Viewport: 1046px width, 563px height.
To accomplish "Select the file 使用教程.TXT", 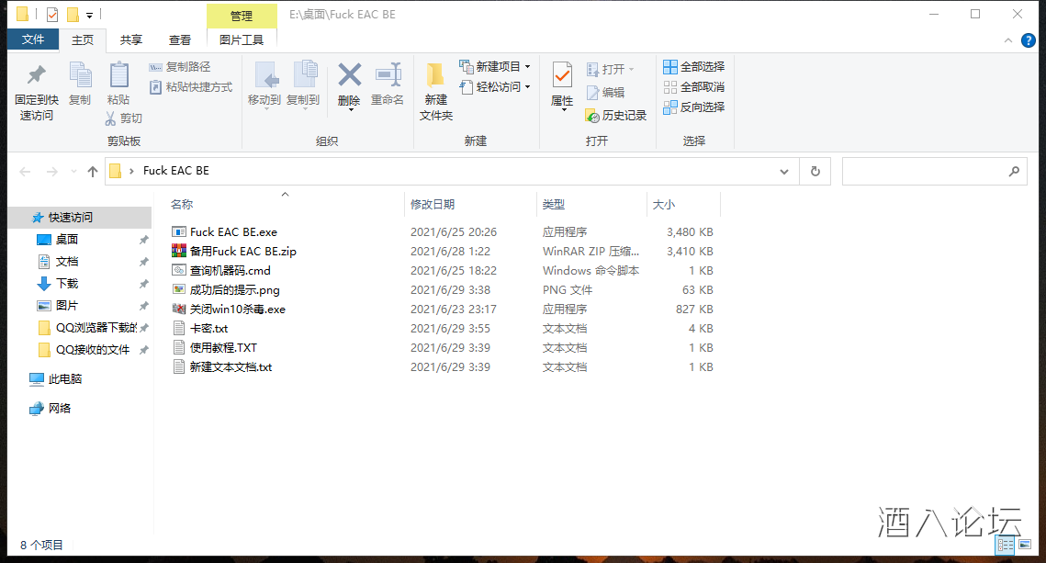I will (x=223, y=348).
